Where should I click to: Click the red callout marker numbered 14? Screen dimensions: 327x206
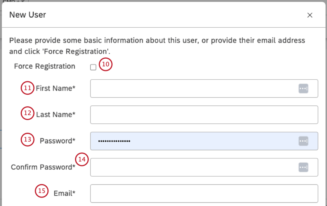pos(82,160)
